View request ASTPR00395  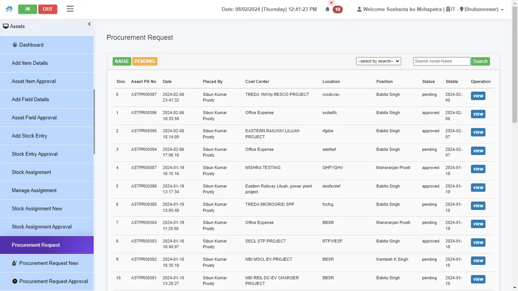pyautogui.click(x=478, y=132)
